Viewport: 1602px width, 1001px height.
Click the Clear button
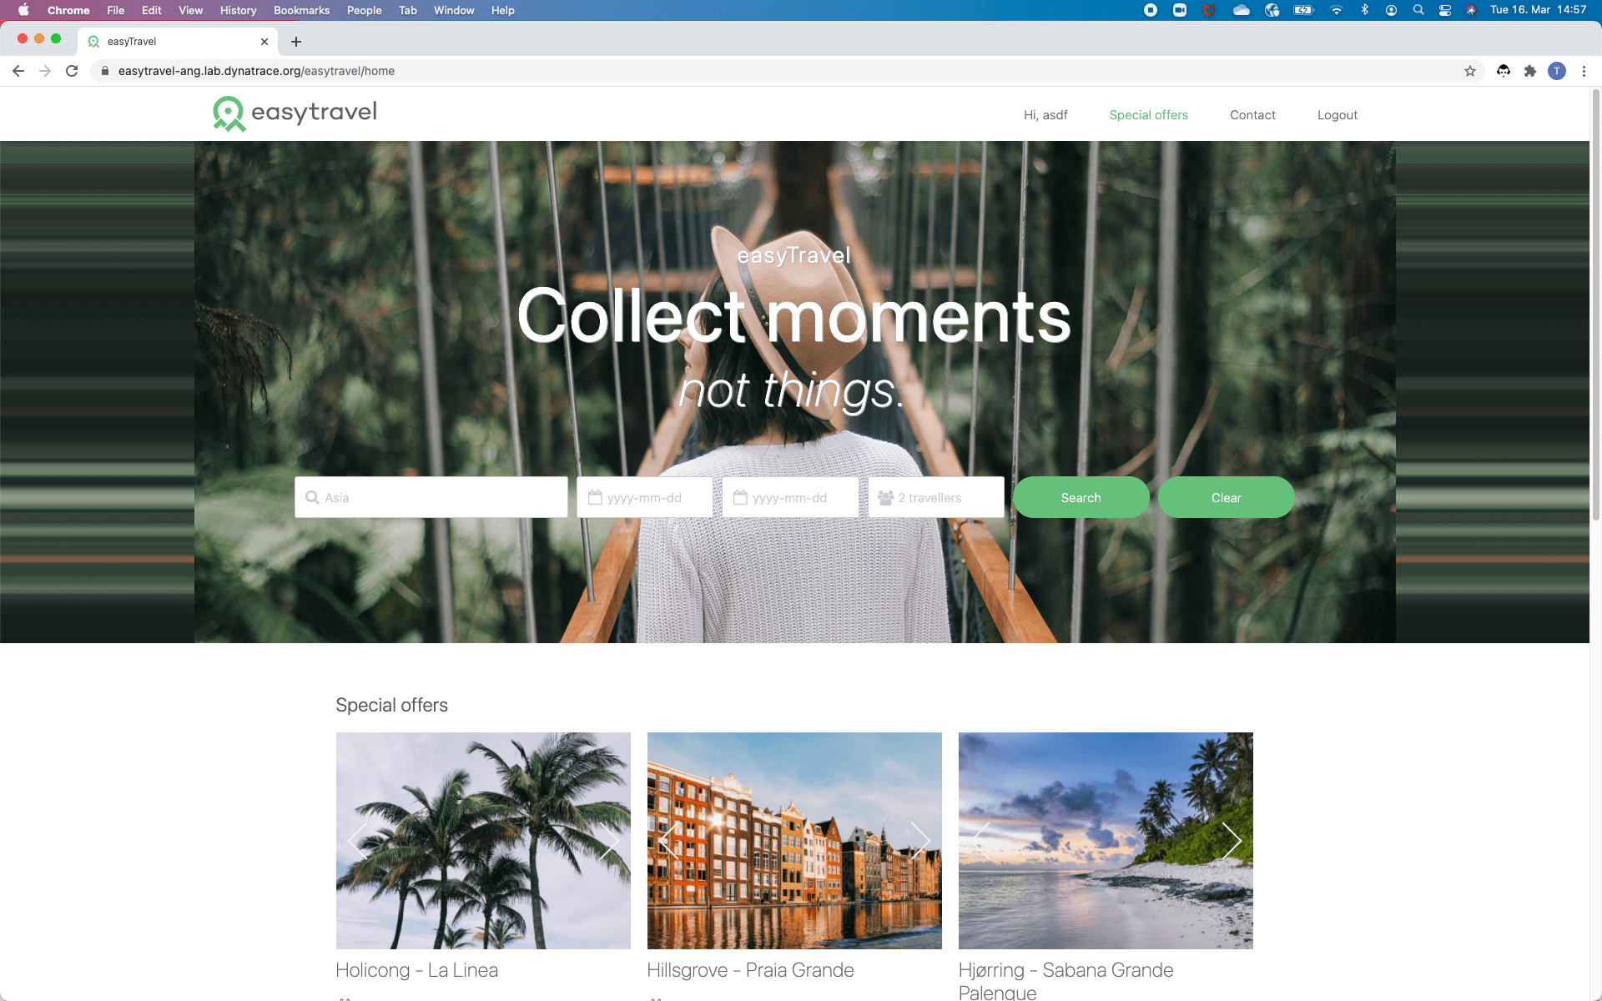pos(1226,497)
